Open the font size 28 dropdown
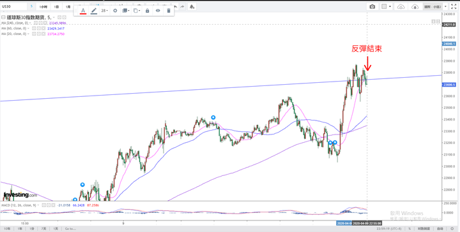This screenshot has width=460, height=232. pos(104,11)
